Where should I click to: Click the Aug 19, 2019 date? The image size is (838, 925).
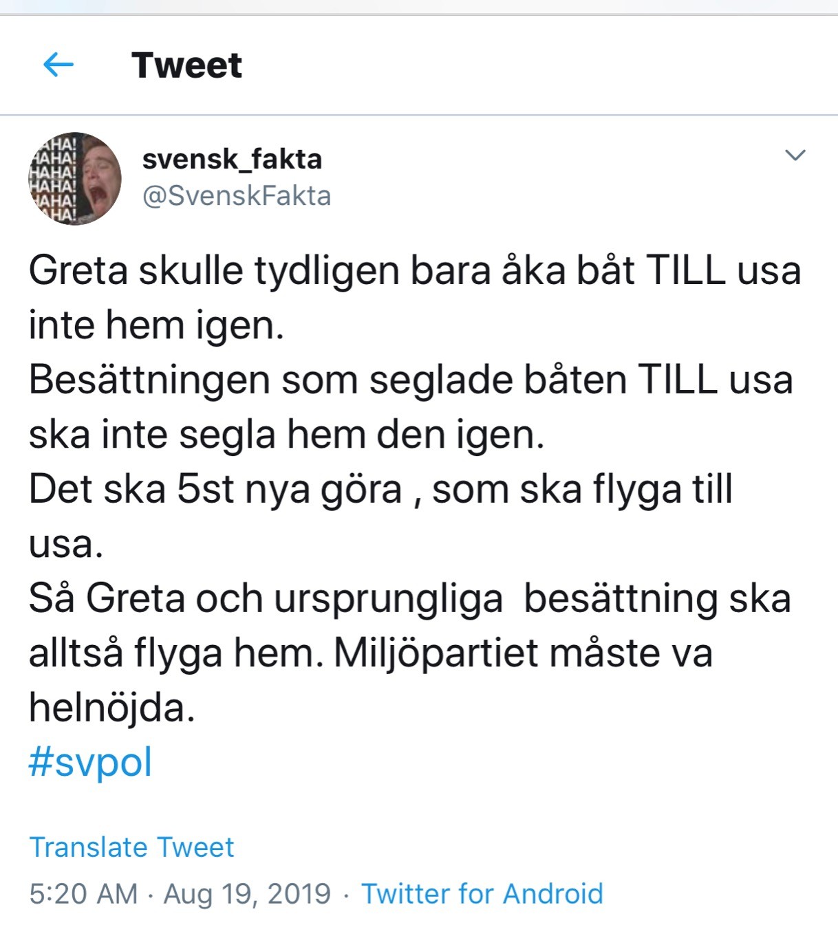tap(247, 894)
